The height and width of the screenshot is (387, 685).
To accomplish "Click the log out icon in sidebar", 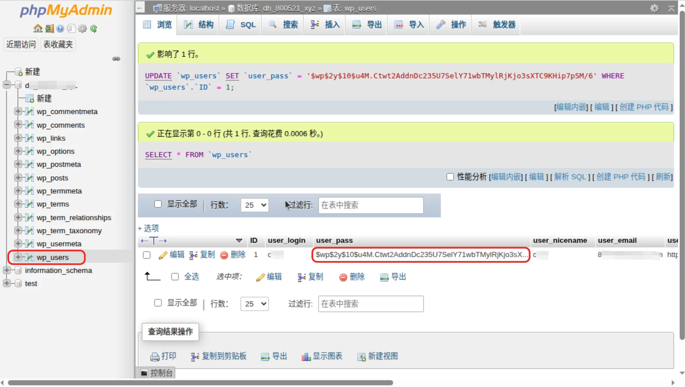I will 49,29.
